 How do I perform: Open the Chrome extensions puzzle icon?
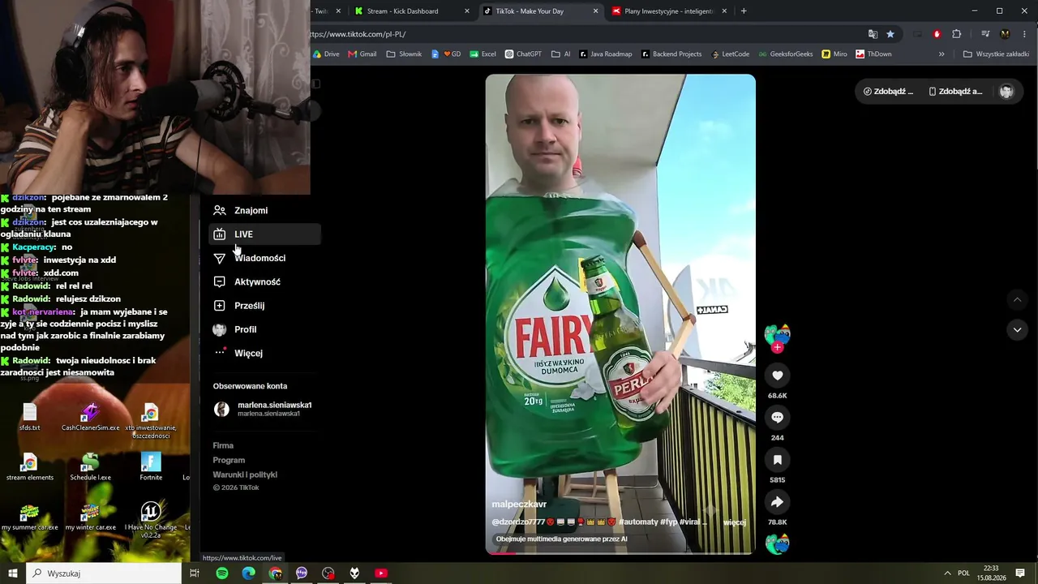(x=957, y=34)
